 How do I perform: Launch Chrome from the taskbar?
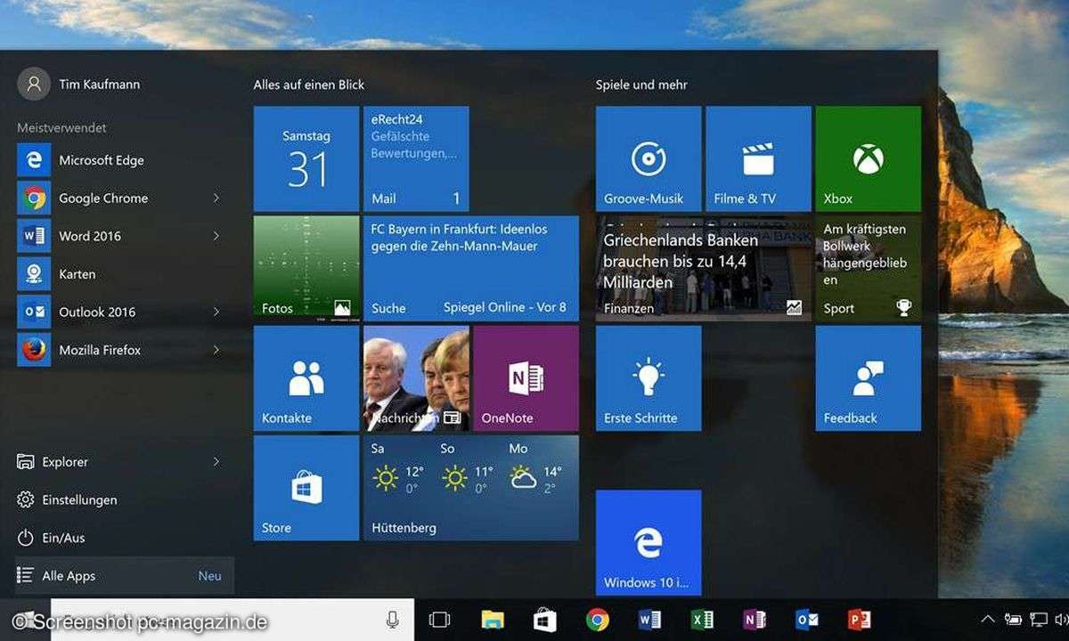[598, 620]
